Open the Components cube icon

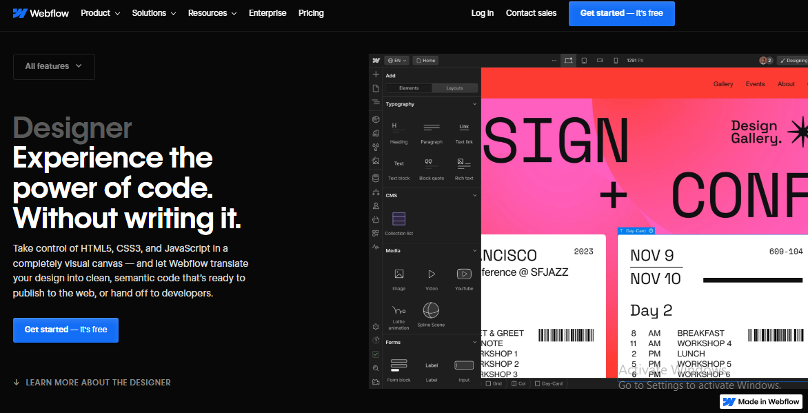click(376, 119)
